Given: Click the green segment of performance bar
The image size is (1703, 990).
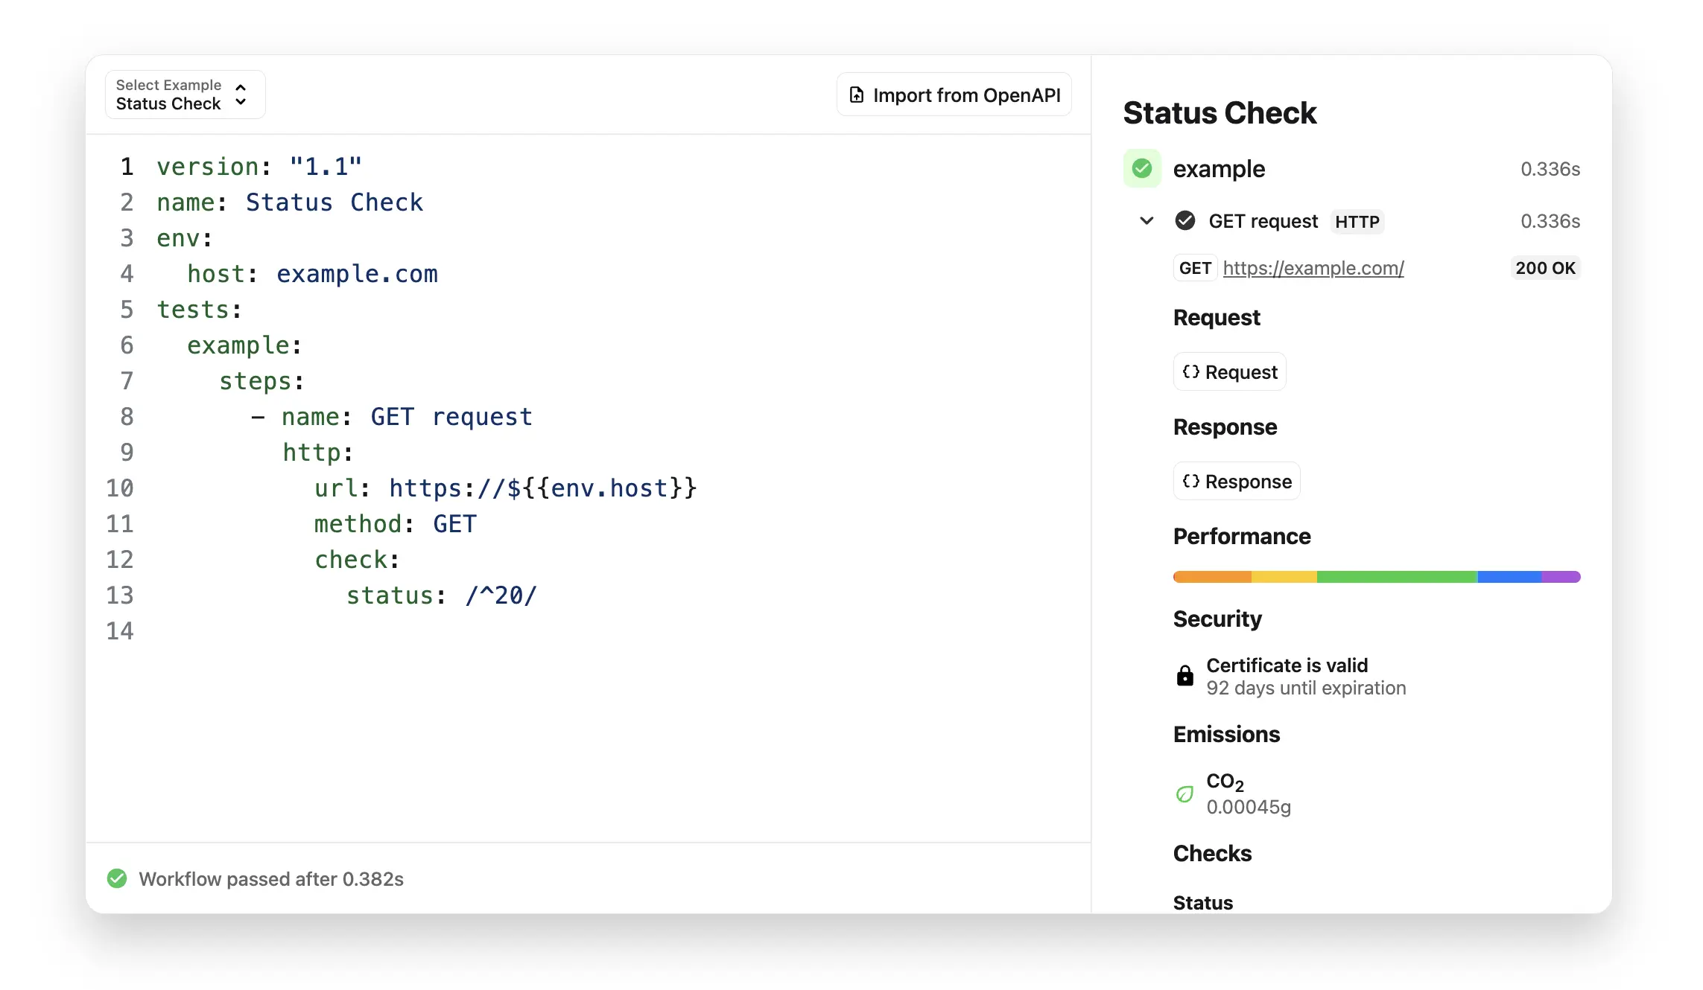Looking at the screenshot, I should (1396, 577).
